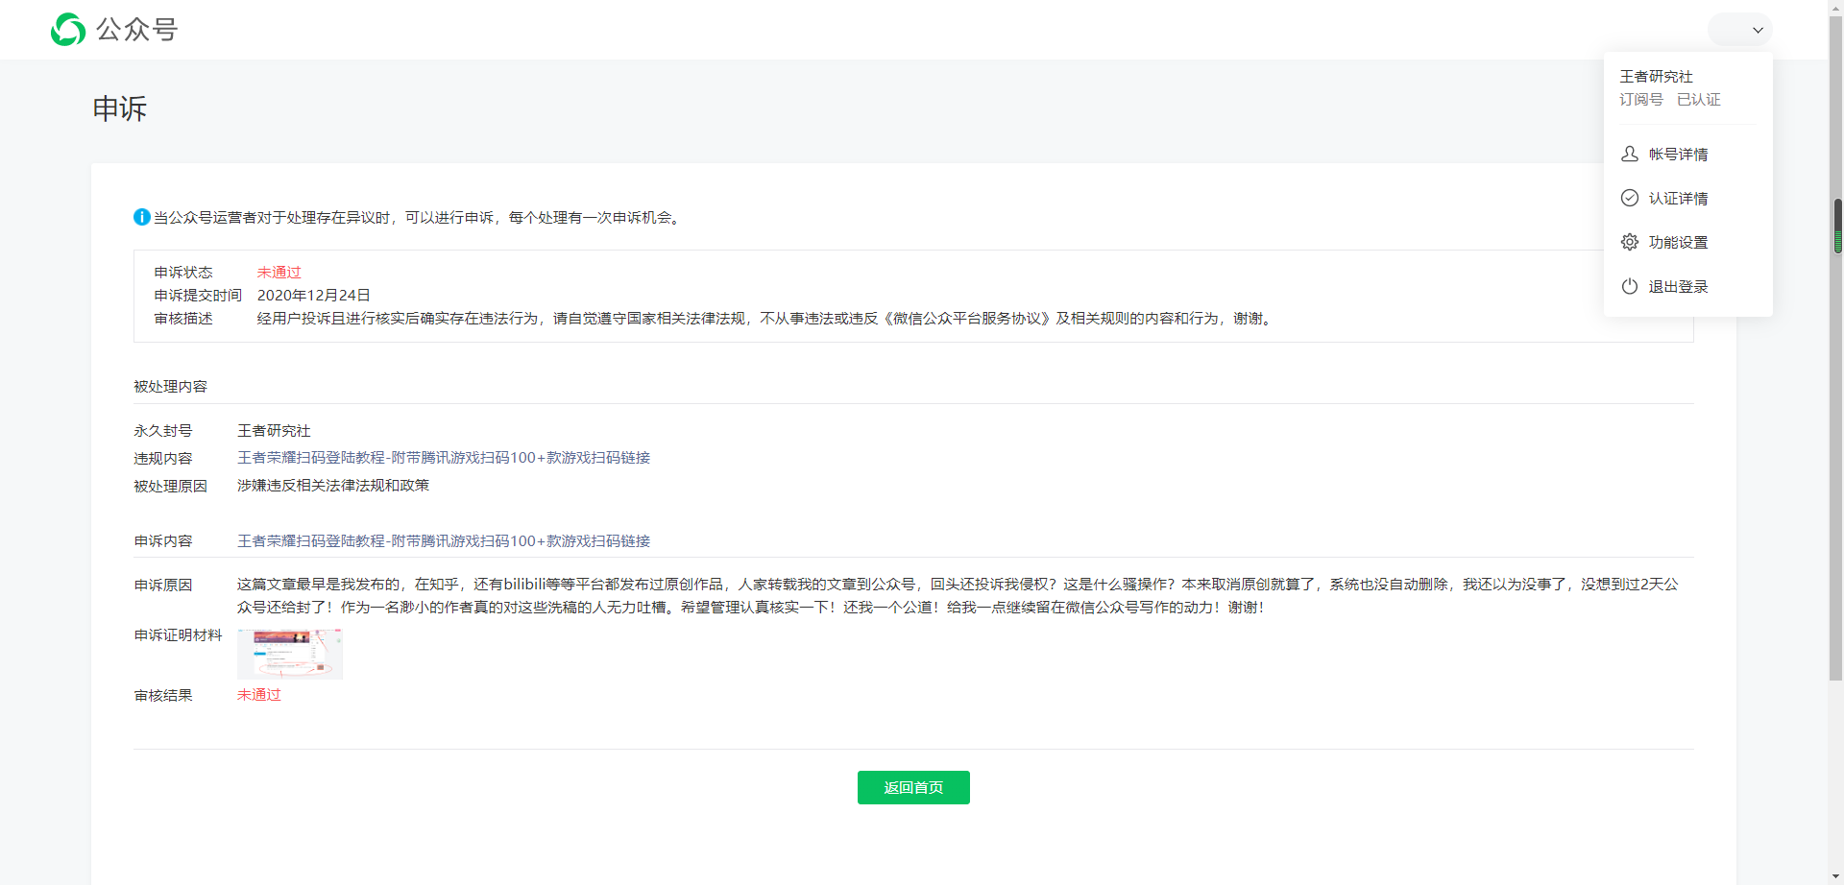The image size is (1844, 885).
Task: Click the 申诉提交时间 label
Action: click(198, 296)
